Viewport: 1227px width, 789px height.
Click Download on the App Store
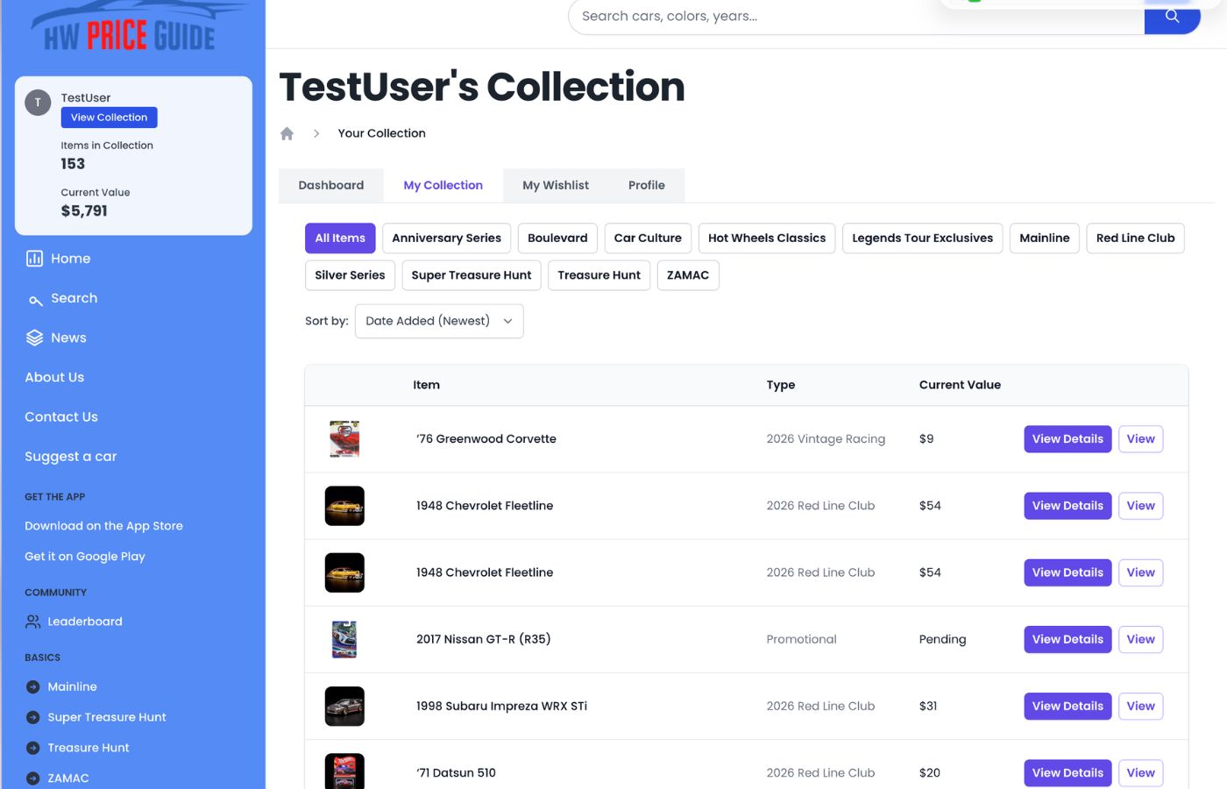pos(104,526)
